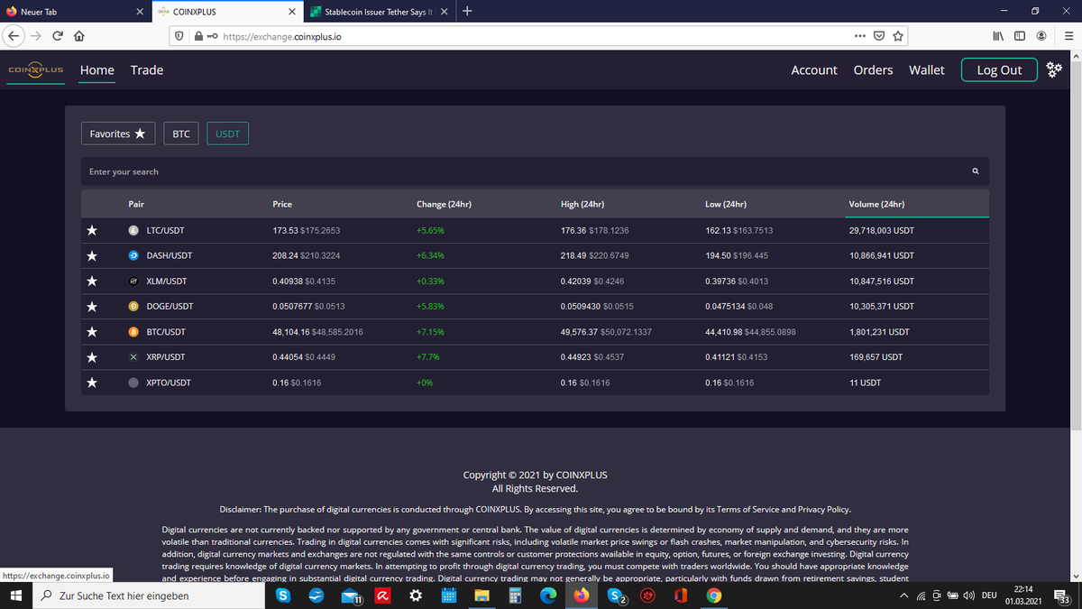
Task: Open Windows Start menu
Action: 15,595
